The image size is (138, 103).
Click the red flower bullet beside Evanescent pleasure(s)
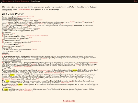click(x=2, y=42)
